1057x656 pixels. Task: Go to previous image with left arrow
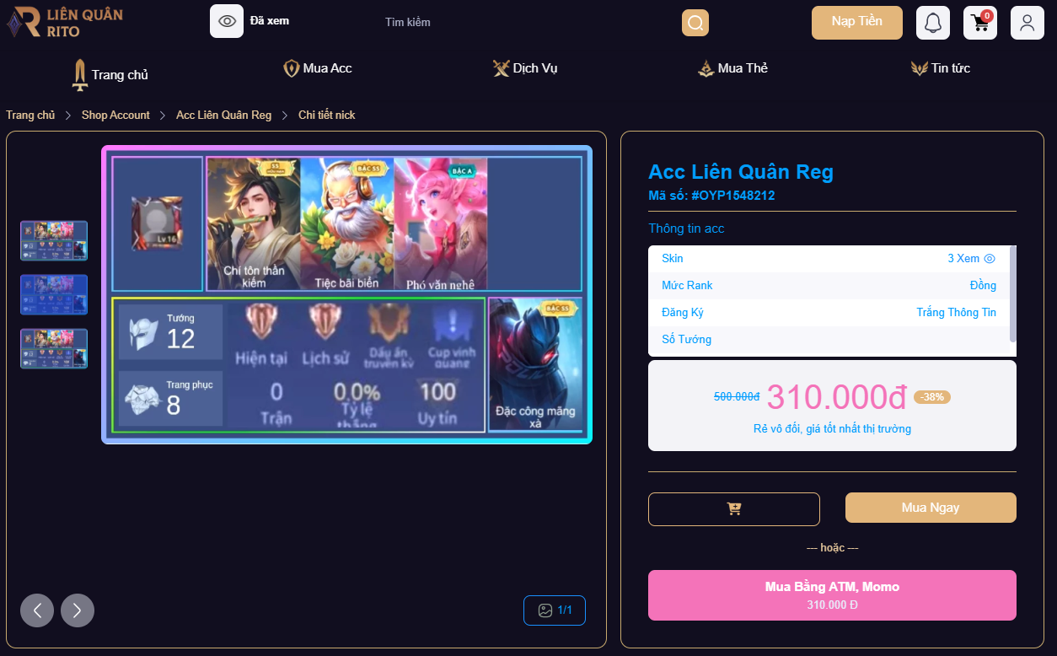click(x=37, y=610)
